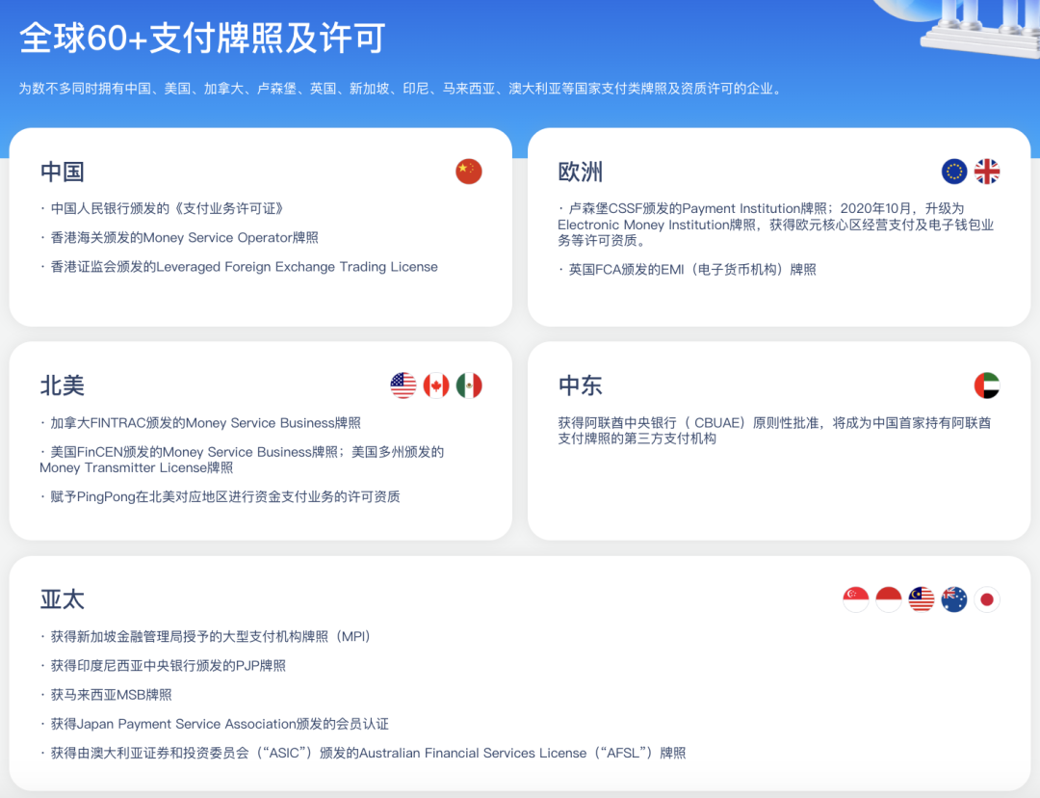
Task: Select the 欧洲 card heading
Action: pos(581,172)
